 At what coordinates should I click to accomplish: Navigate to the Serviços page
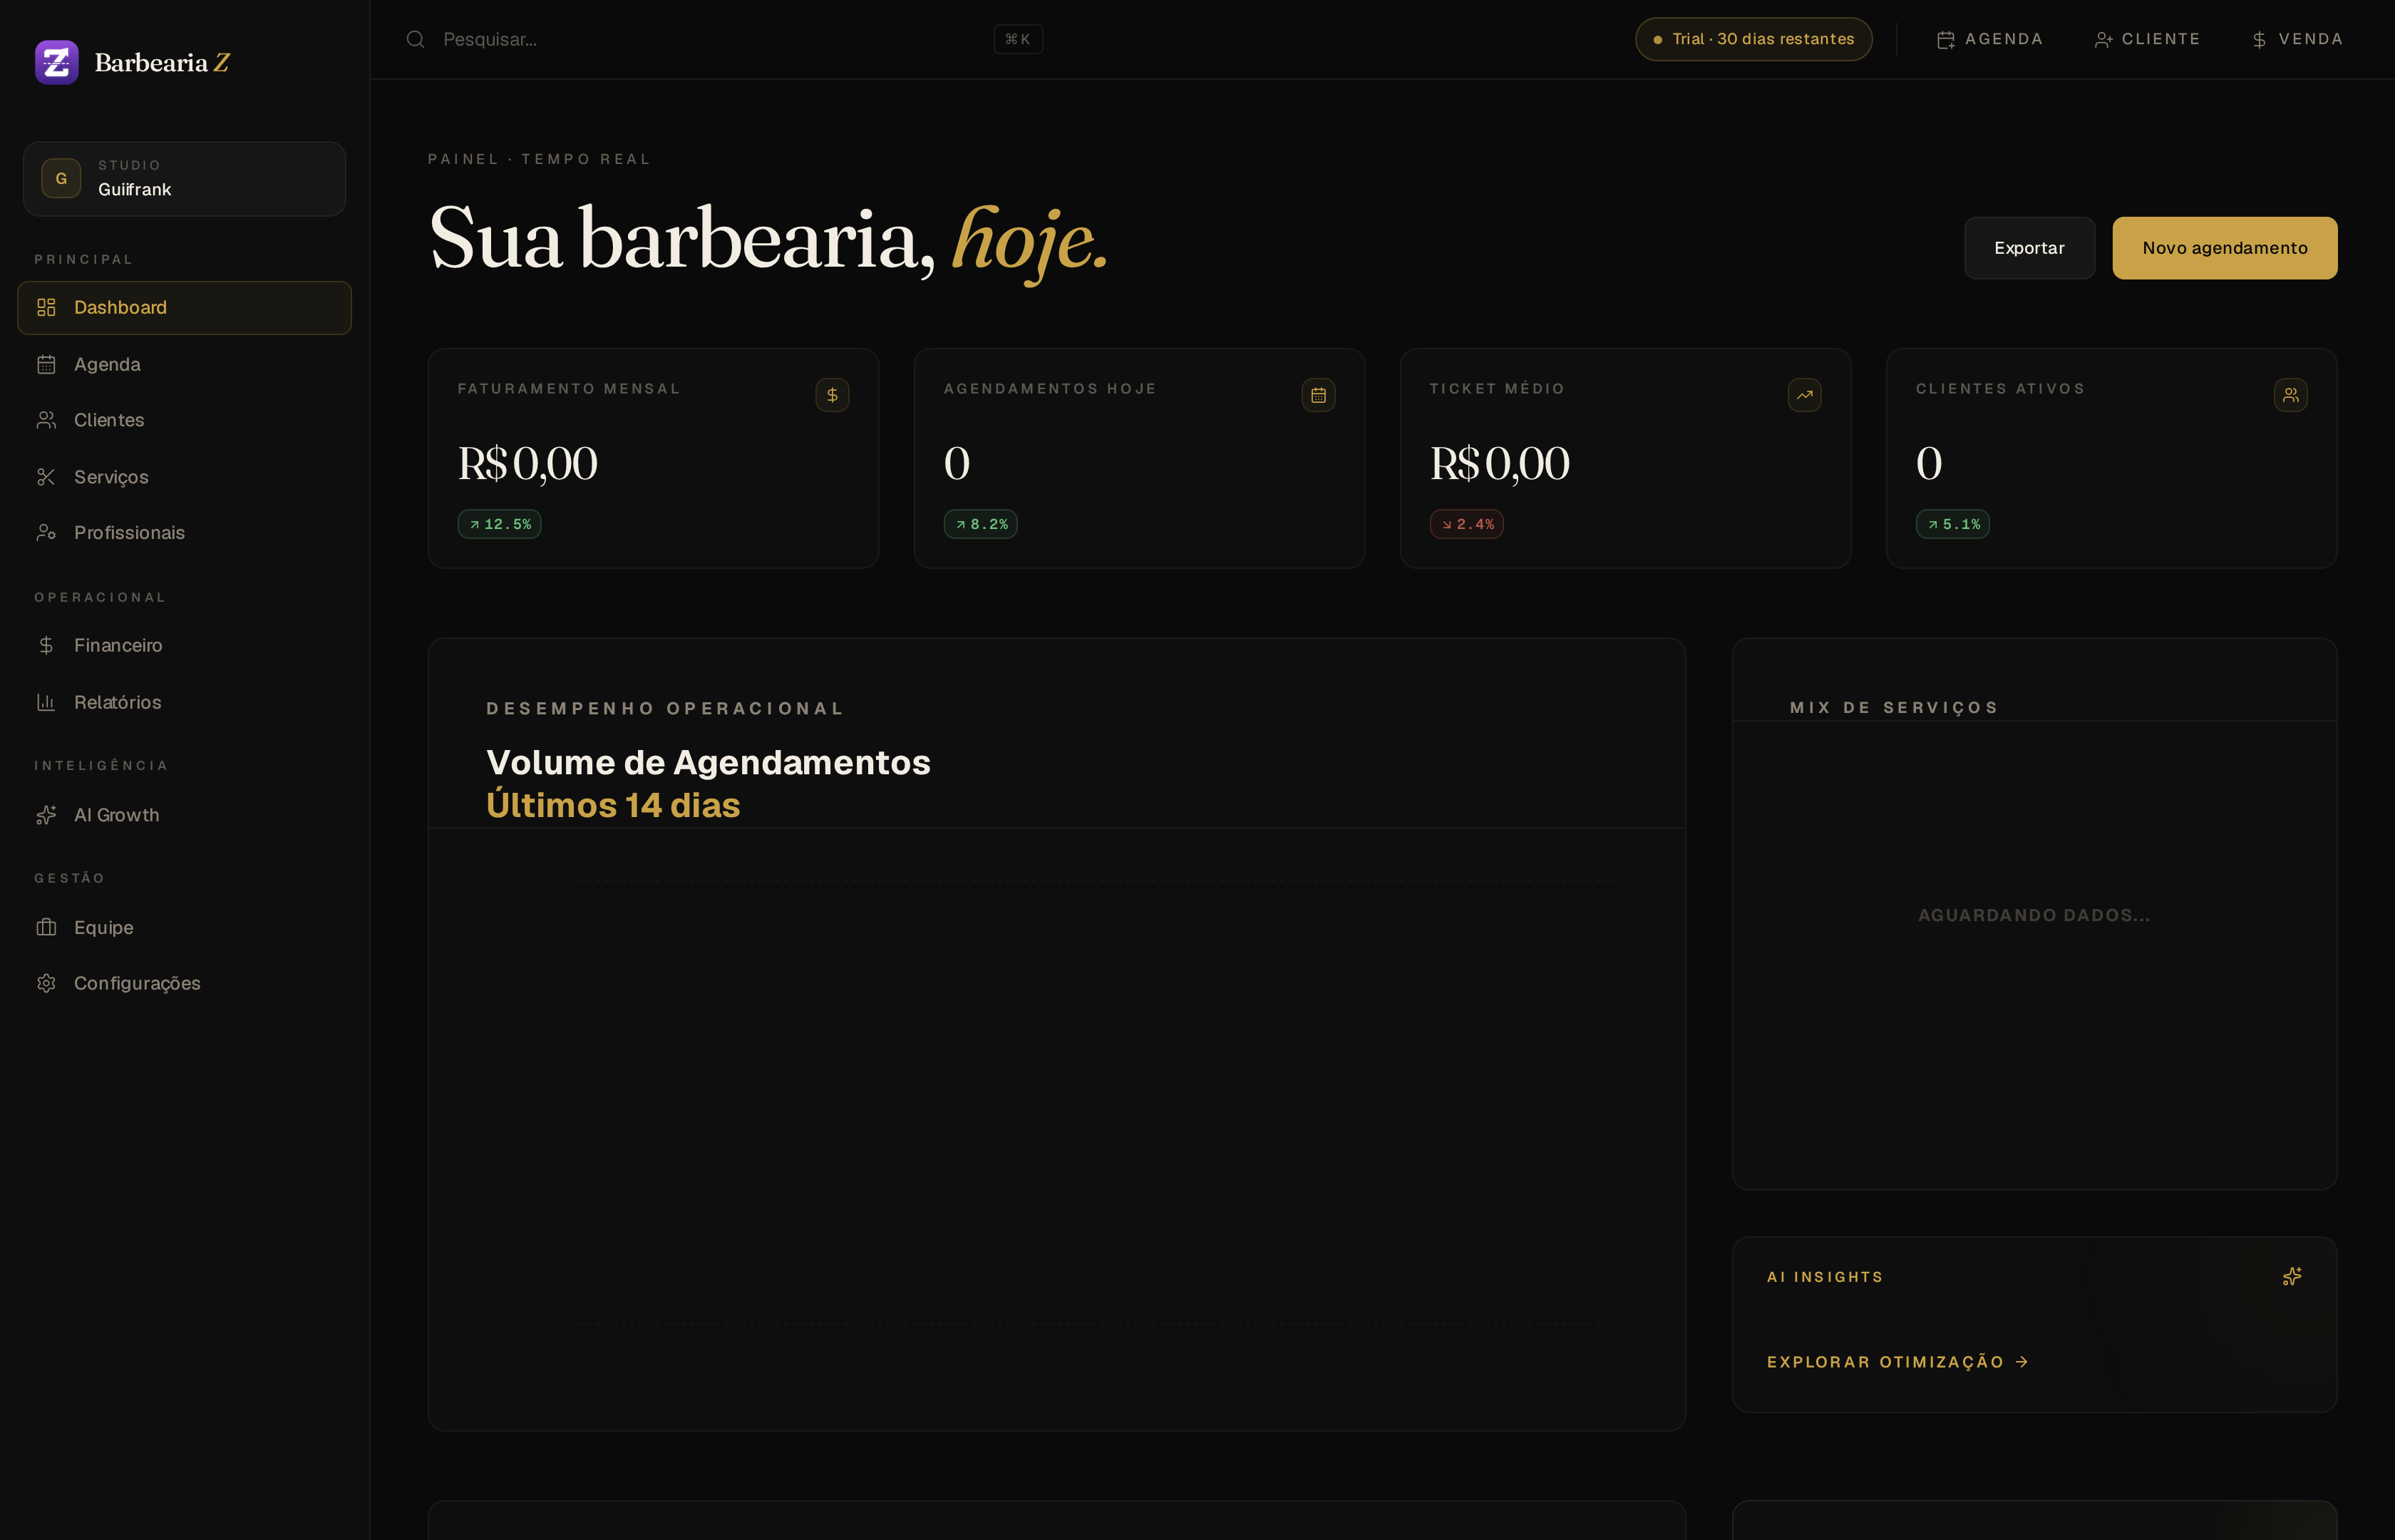[185, 477]
